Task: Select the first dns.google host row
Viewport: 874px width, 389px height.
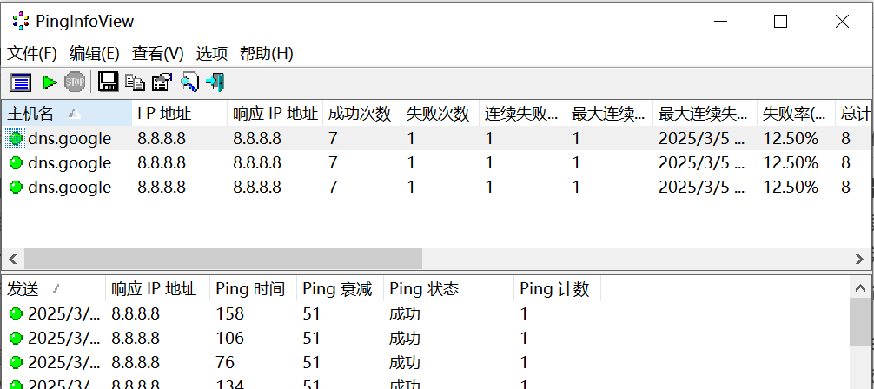Action: [70, 138]
